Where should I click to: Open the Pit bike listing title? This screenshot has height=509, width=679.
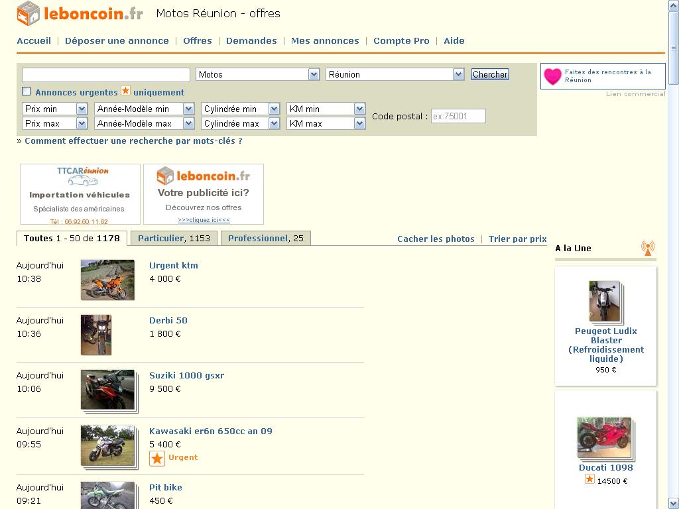click(165, 487)
